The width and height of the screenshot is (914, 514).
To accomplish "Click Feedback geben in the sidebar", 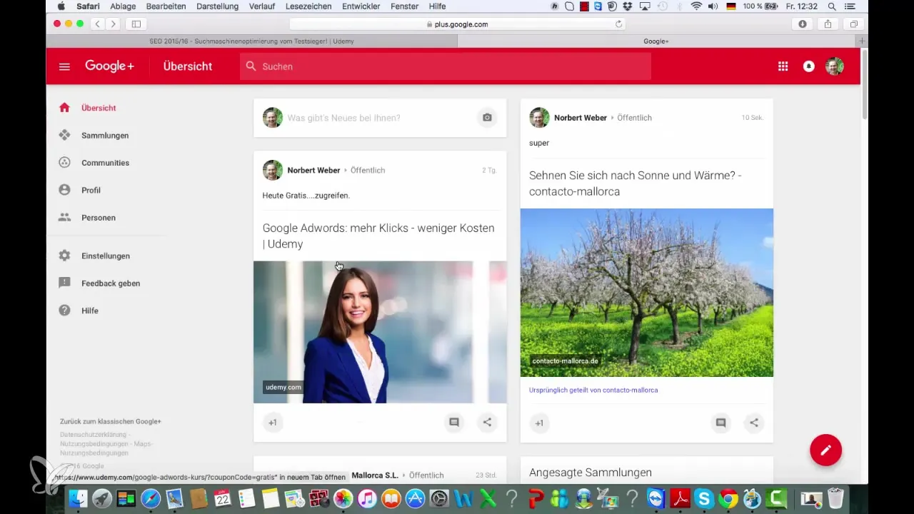I will 111,283.
